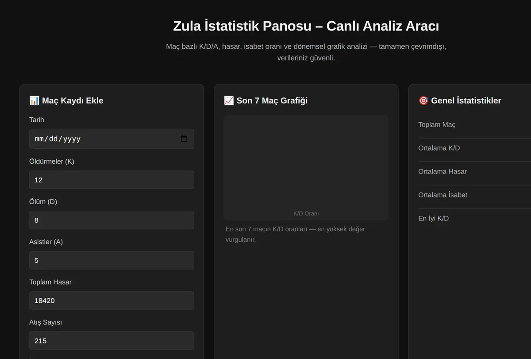Image resolution: width=531 pixels, height=359 pixels.
Task: Click the bar chart emoji beside Maç Kaydı Ekle
Action: click(34, 100)
